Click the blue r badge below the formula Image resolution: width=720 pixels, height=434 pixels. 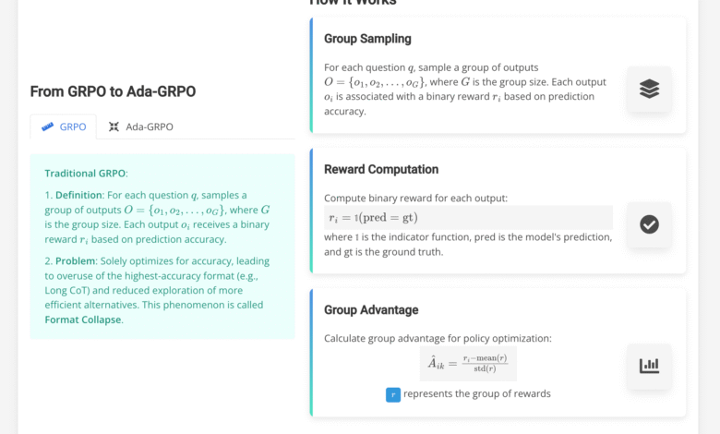click(x=393, y=394)
